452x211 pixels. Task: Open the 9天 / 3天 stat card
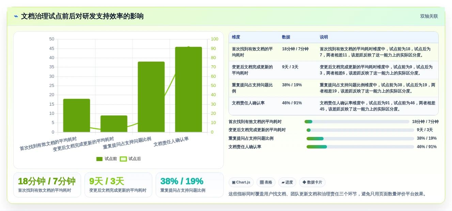[x=118, y=185]
